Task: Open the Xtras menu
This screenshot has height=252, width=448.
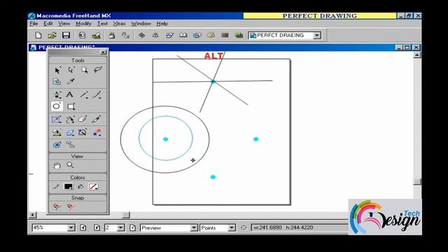Action: 119,24
